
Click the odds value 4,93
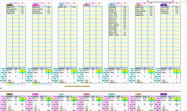click(49, 11)
